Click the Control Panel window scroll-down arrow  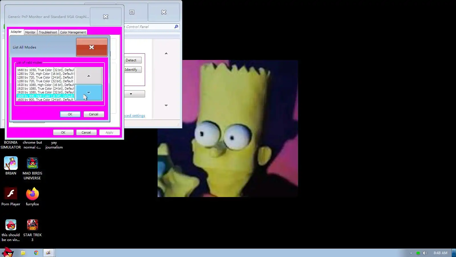166,105
